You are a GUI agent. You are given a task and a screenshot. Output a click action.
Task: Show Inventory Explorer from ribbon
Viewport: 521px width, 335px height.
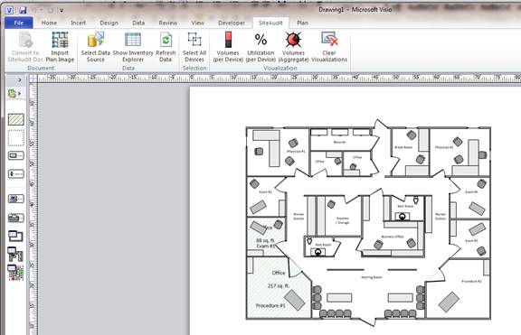(x=133, y=47)
